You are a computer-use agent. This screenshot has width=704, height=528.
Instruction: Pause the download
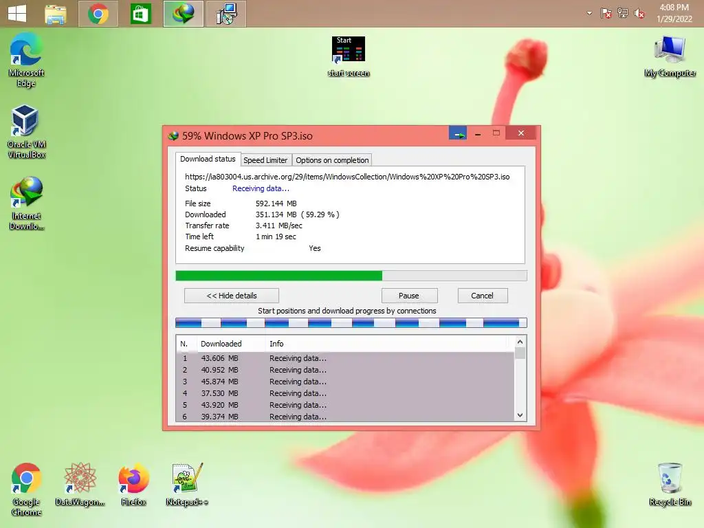coord(409,296)
